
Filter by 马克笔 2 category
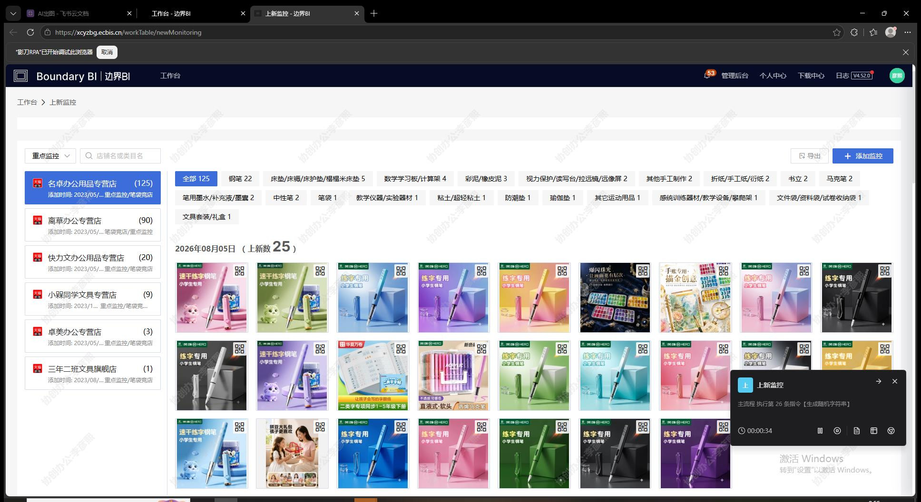tap(840, 179)
